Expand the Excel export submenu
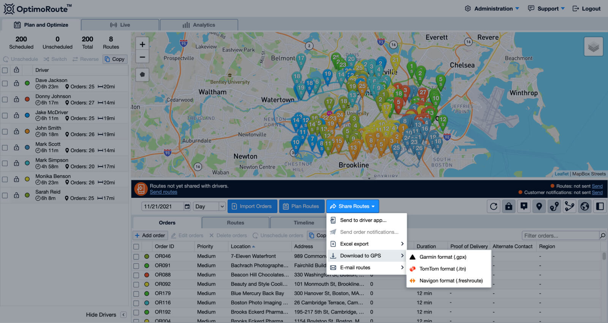The height and width of the screenshot is (323, 608). (367, 244)
